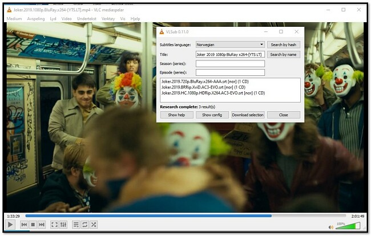Start playback with the Play button

coord(10,225)
